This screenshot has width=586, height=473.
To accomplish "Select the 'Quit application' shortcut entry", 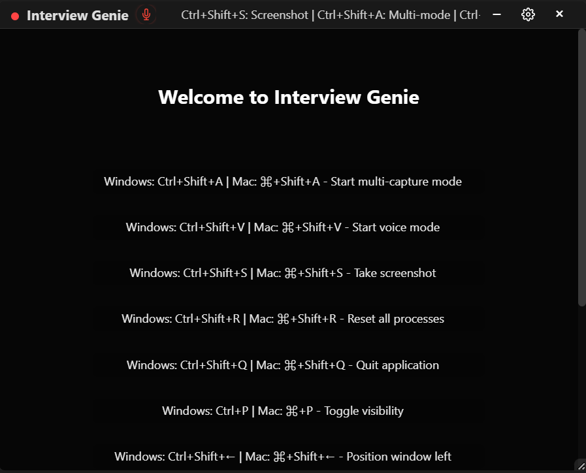I will [x=284, y=365].
